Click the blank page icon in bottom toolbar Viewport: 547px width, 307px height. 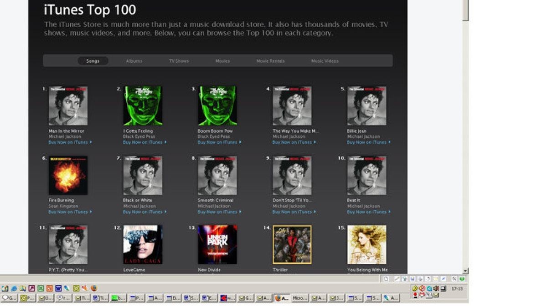pos(386,279)
